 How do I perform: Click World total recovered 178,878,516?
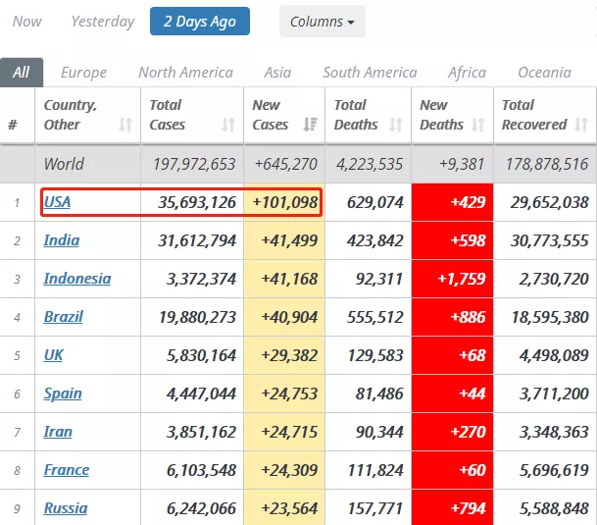point(547,164)
